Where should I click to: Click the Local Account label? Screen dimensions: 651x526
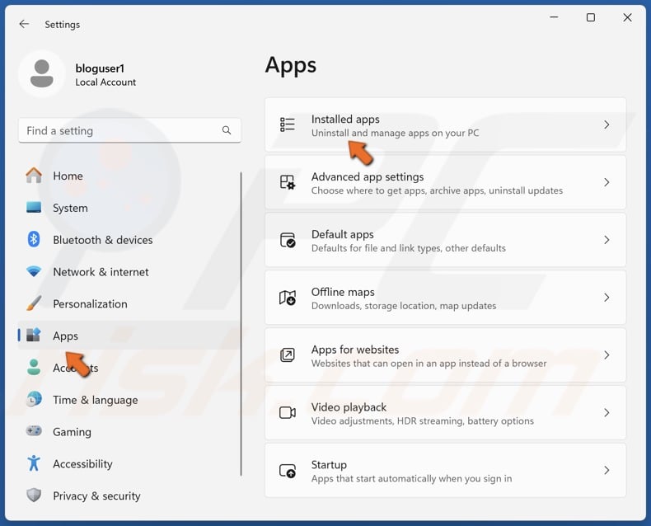click(105, 82)
